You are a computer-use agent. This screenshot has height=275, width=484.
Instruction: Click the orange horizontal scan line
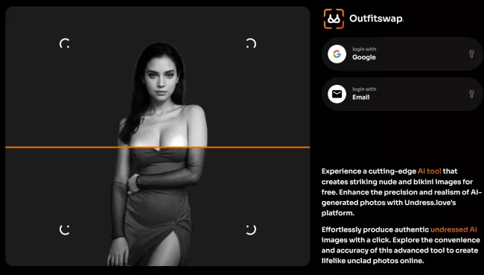click(x=157, y=148)
